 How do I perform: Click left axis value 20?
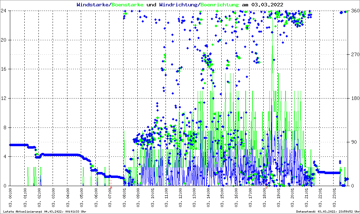click(x=3, y=40)
